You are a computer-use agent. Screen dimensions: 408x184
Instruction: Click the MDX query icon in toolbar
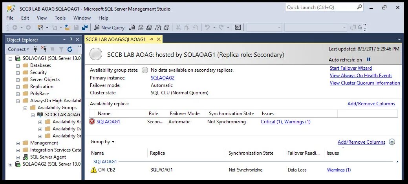(141, 27)
